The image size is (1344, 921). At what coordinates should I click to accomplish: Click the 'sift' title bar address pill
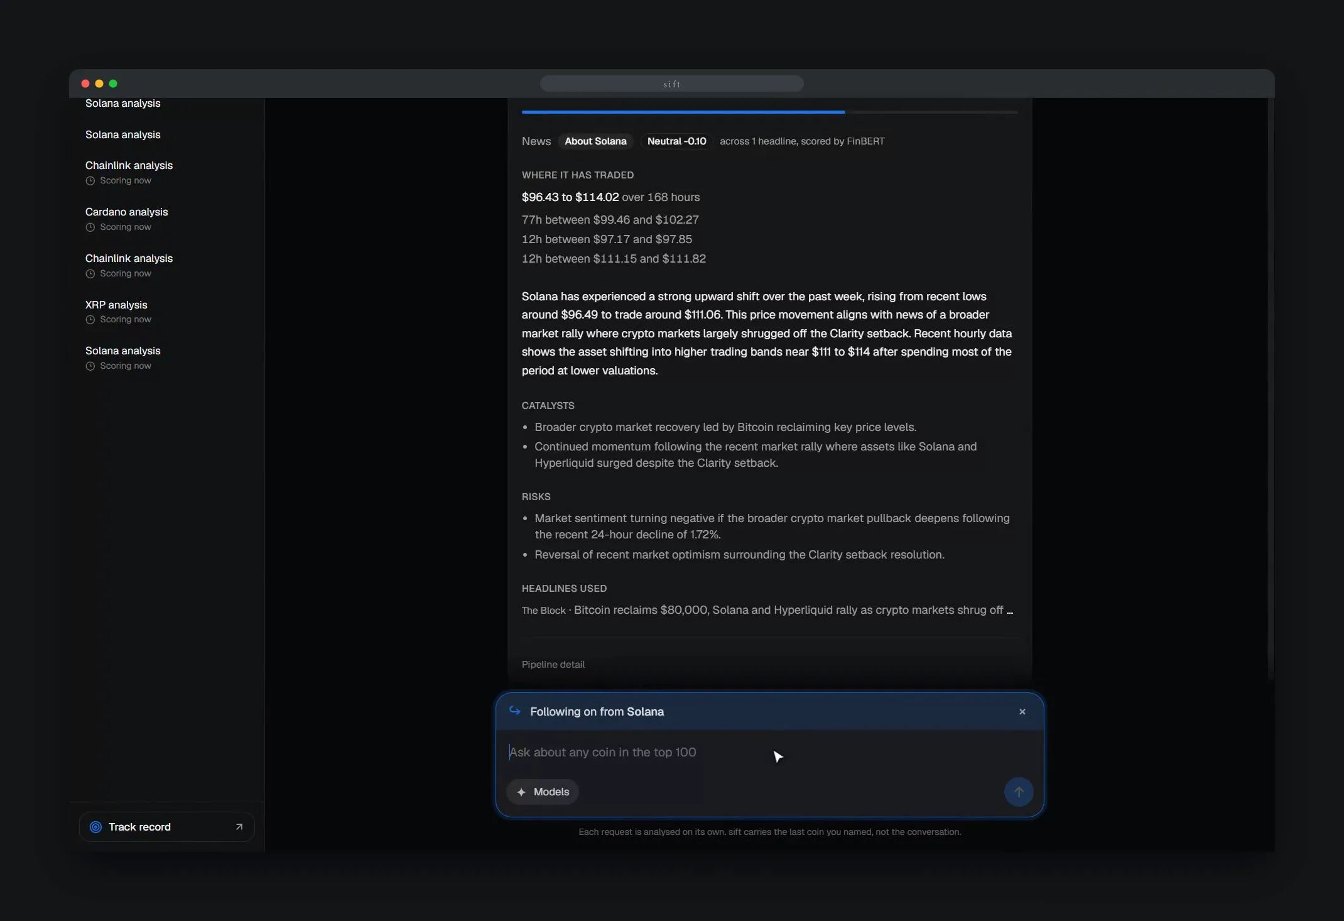click(x=671, y=84)
